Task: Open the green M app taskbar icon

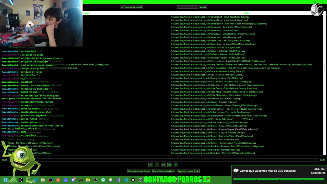Action: (103, 180)
